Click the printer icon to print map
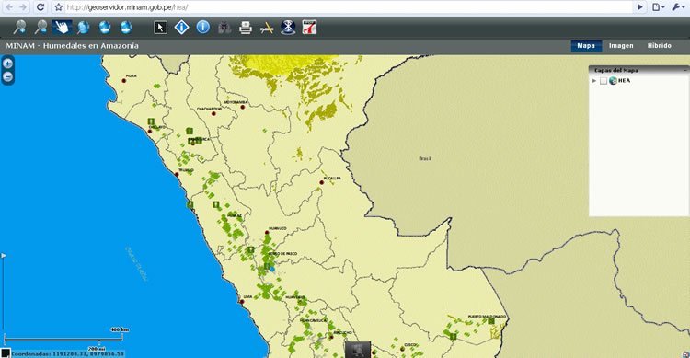Image resolution: width=690 pixels, height=358 pixels. click(246, 28)
